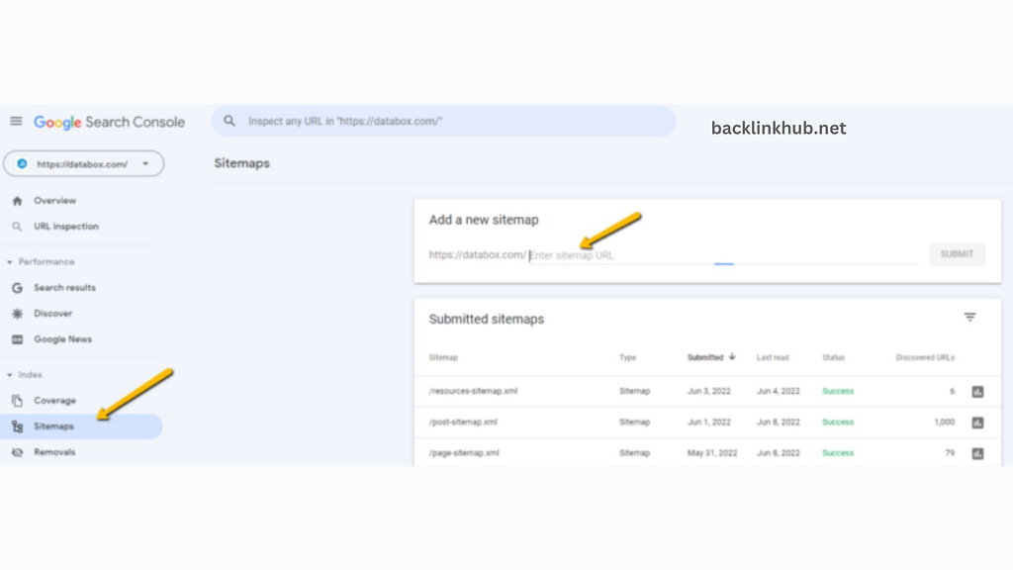Click the search magnifier in the inspect URL bar
The height and width of the screenshot is (570, 1013).
(229, 121)
